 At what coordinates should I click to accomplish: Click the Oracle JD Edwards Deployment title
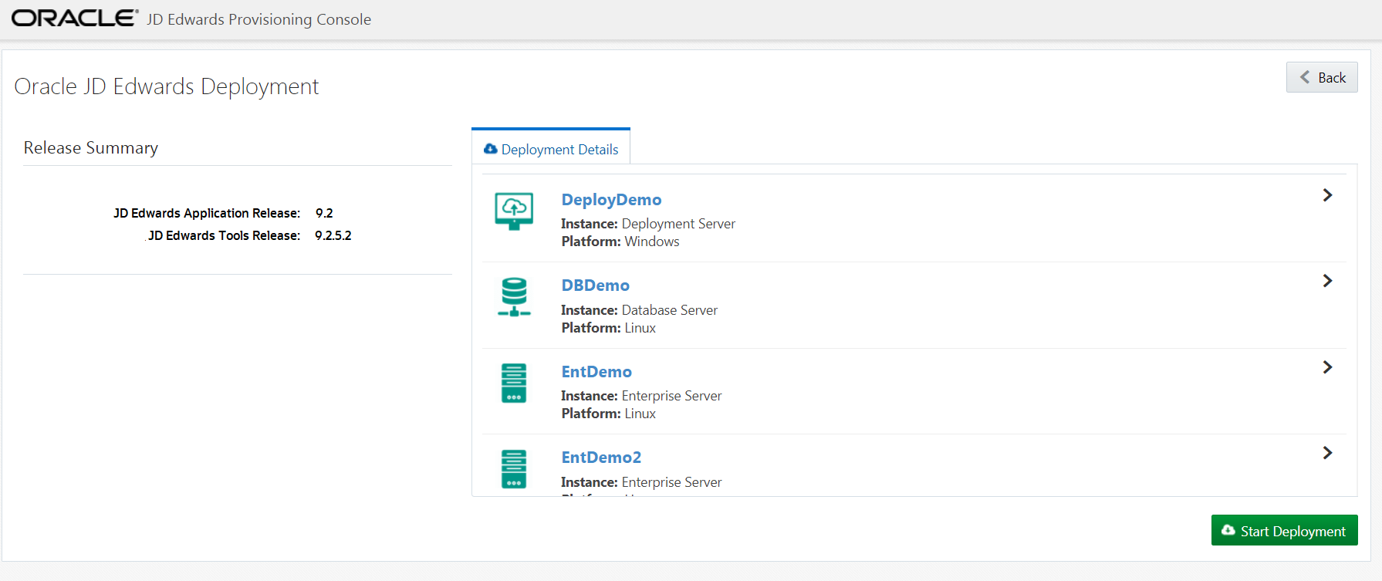(167, 86)
